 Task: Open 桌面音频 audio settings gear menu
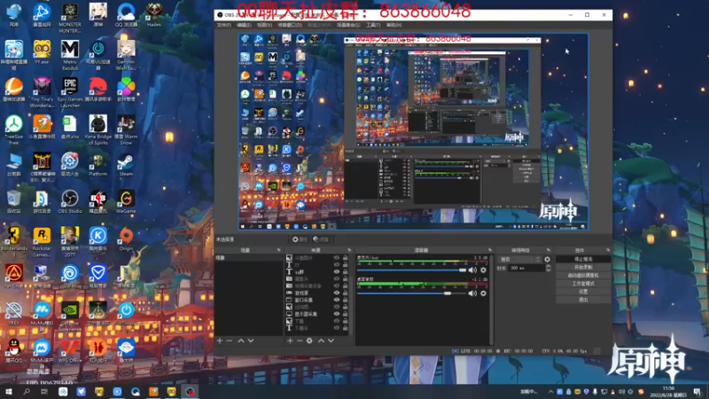tap(483, 293)
